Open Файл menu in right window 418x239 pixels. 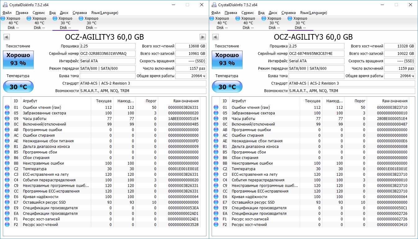(216, 13)
